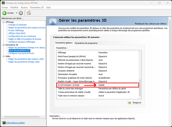This screenshot has height=127, width=172.
Task: Click Autosélection value for OpenGL processor
Action: click(104, 78)
